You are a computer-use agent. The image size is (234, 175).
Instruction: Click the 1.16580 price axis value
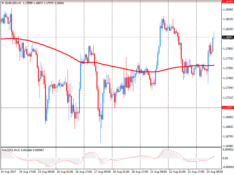228,146
